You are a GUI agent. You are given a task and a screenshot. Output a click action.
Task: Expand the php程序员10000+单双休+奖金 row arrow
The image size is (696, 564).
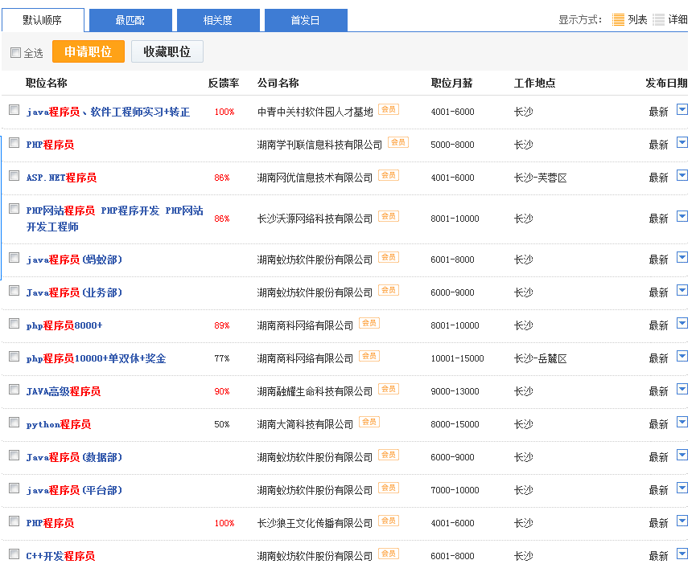click(682, 356)
